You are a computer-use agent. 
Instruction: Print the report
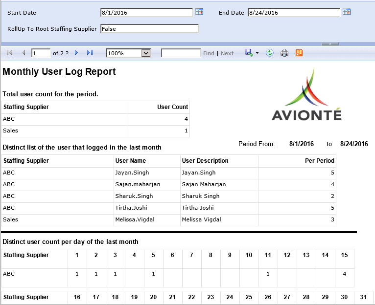[x=284, y=53]
